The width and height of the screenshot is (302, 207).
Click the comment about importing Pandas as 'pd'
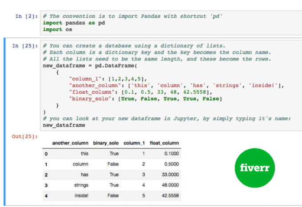[x=132, y=16]
